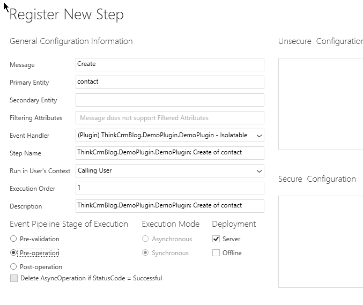Focus the empty Secondary Entity field
The image size is (363, 305).
click(169, 100)
